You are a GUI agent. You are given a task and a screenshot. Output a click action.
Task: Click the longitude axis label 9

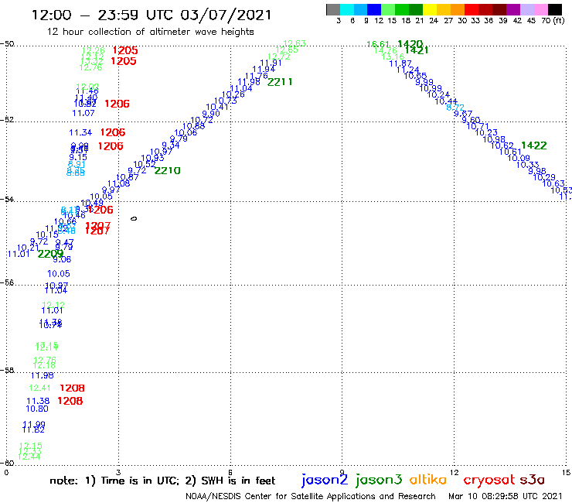pyautogui.click(x=342, y=473)
